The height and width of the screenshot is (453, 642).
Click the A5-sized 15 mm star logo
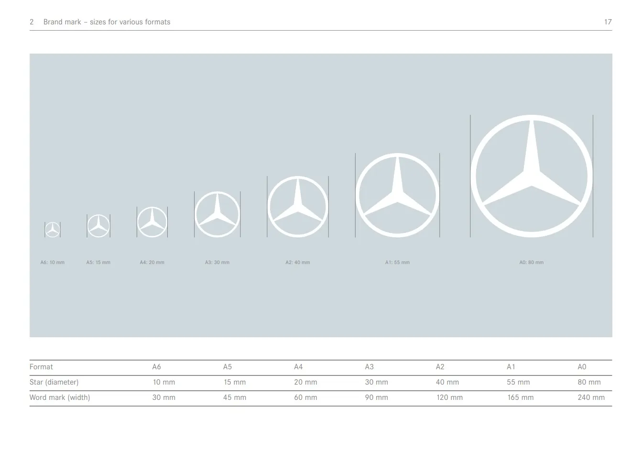point(98,226)
